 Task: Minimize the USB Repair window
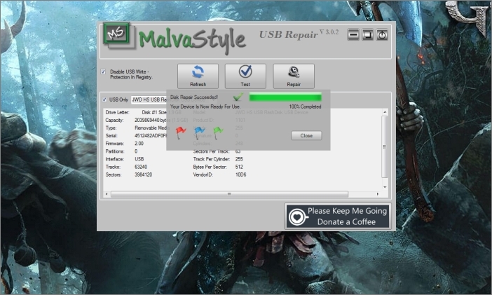pos(353,34)
